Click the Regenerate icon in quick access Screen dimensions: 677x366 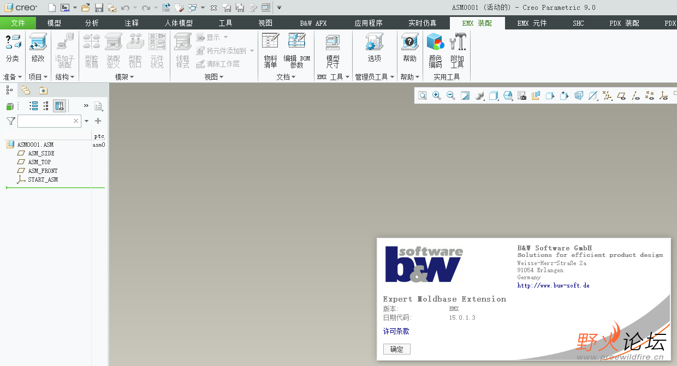[x=166, y=8]
